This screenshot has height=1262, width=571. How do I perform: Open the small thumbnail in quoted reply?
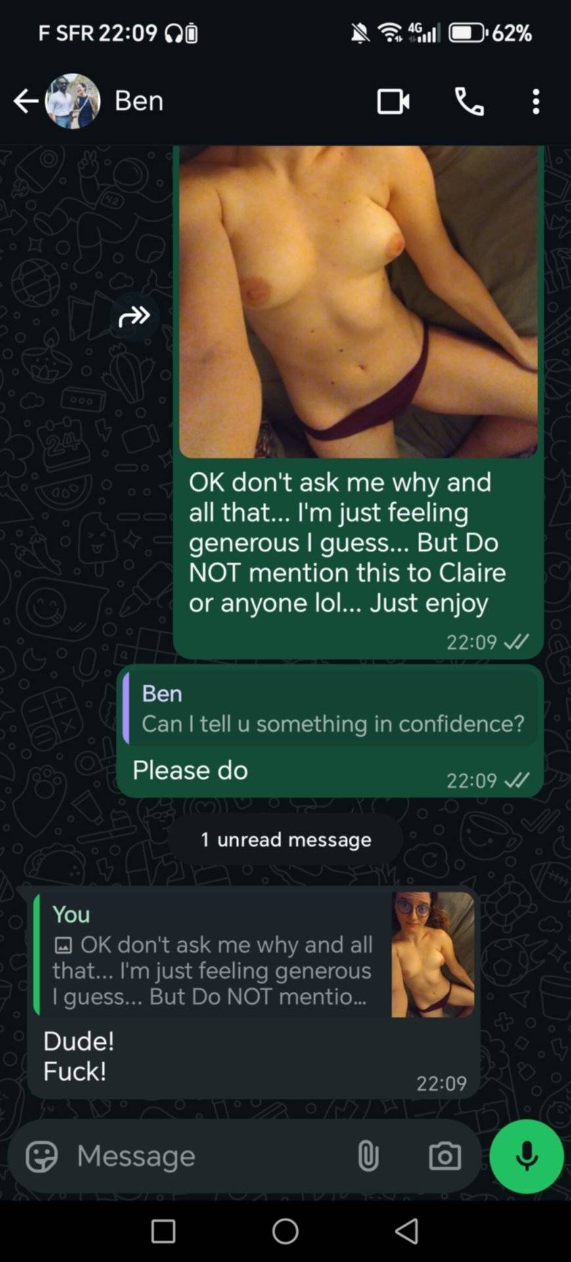[x=433, y=955]
